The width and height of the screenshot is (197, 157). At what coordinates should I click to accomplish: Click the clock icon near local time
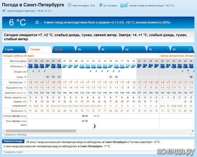click(x=69, y=5)
